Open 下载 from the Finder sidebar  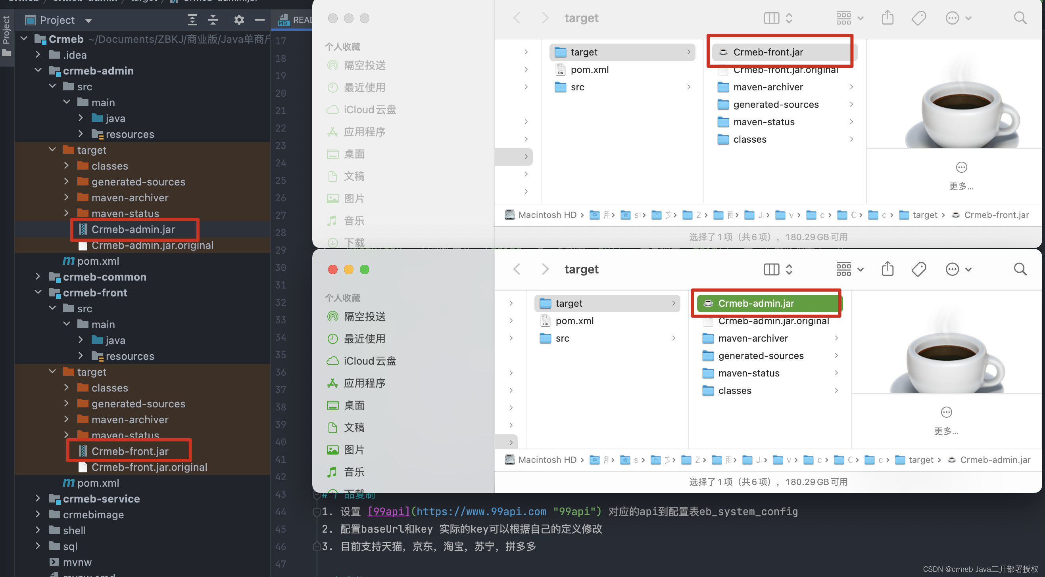[x=354, y=242]
